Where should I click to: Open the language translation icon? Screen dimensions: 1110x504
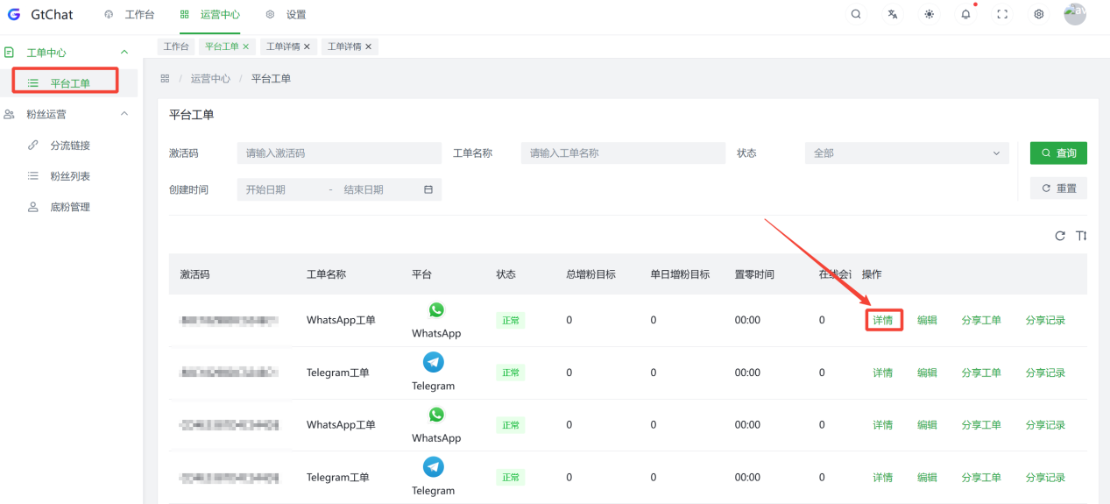coord(892,14)
